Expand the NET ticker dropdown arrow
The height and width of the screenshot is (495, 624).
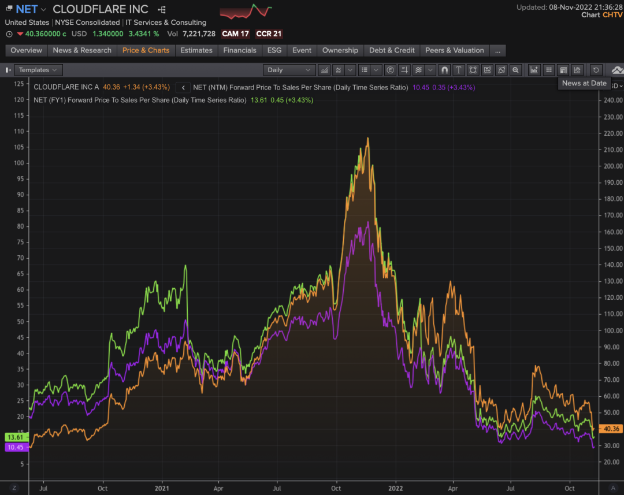pyautogui.click(x=43, y=9)
